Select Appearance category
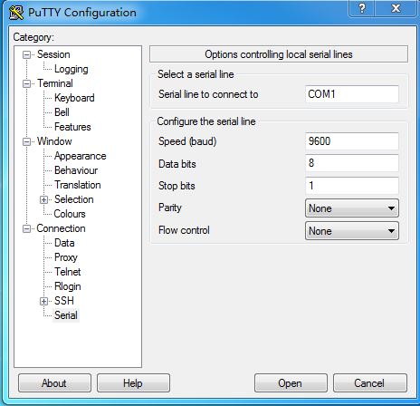The height and width of the screenshot is (406, 420). [x=81, y=156]
